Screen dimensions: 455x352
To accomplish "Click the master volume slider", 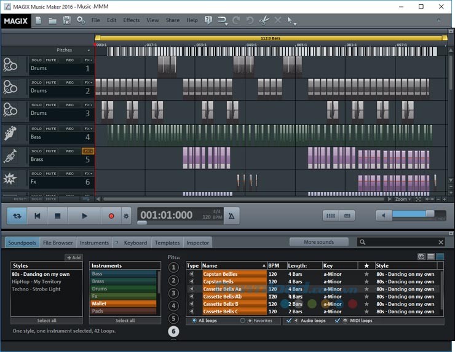I will coord(412,215).
